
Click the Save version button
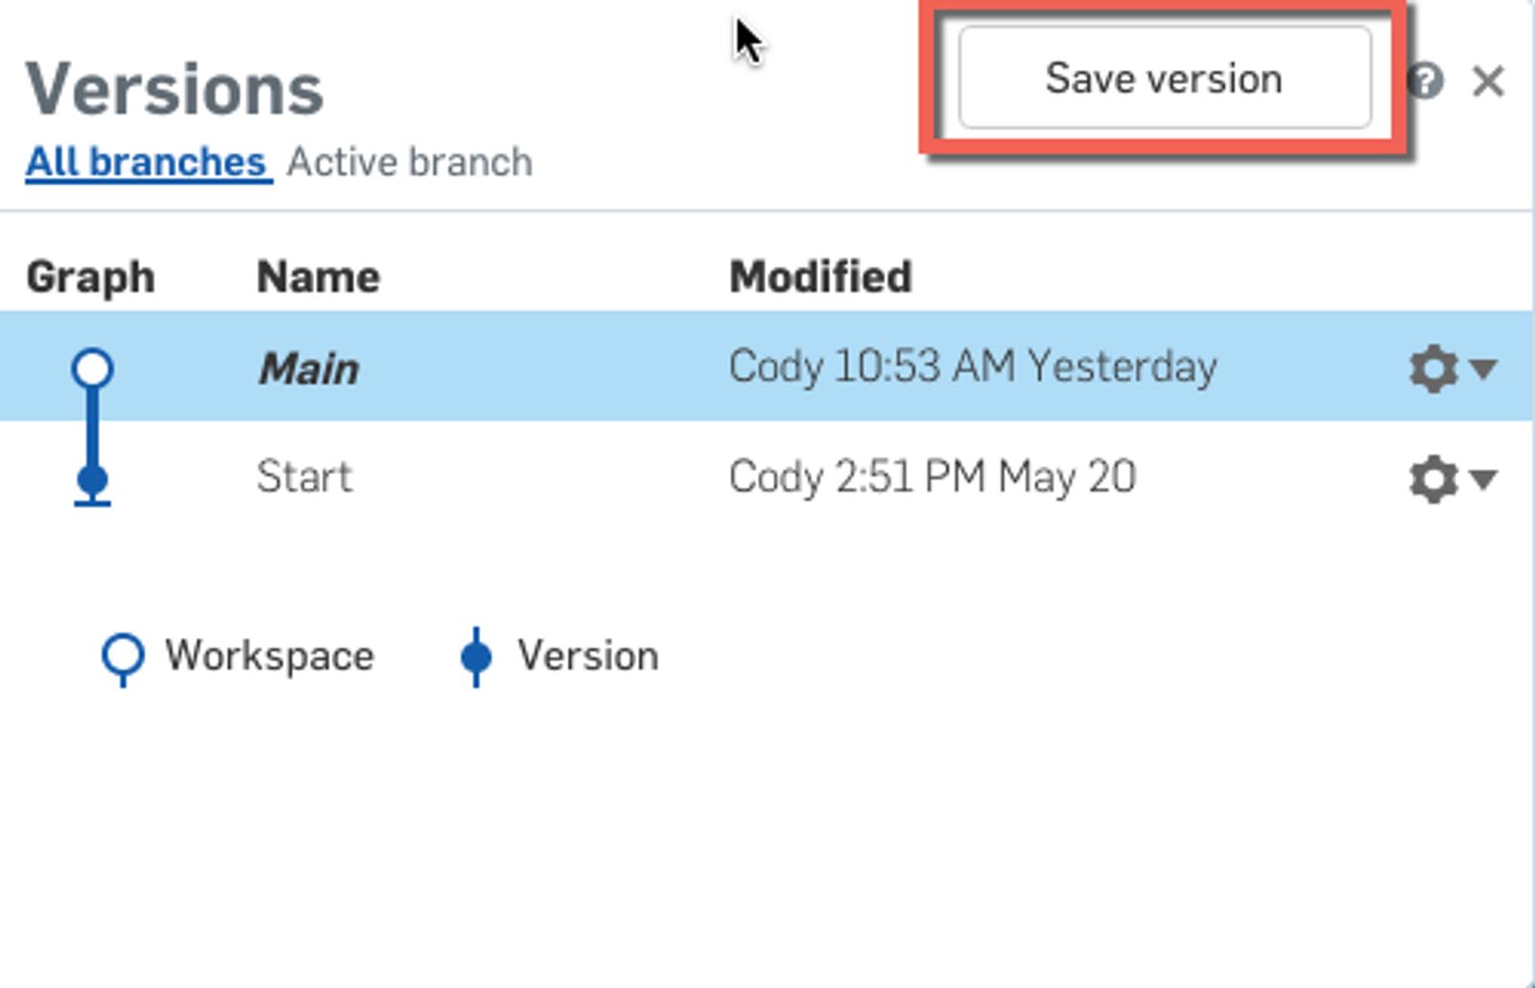tap(1164, 78)
